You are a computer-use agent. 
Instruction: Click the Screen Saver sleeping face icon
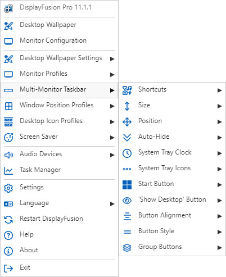click(x=8, y=138)
